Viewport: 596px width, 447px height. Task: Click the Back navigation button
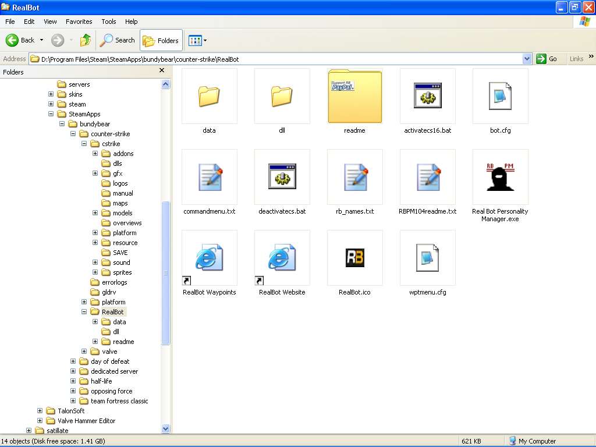pyautogui.click(x=20, y=40)
